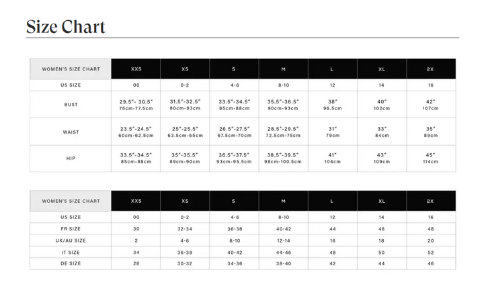The height and width of the screenshot is (305, 484).
Task: Click the XS waist measurement 25"-25.5" cell
Action: [x=185, y=132]
